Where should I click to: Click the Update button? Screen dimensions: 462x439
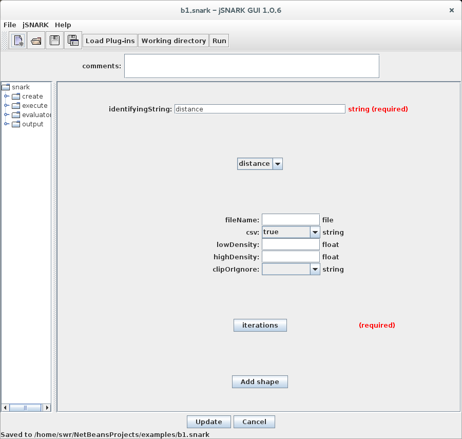(209, 422)
